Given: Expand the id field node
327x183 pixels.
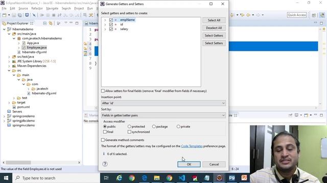Looking at the screenshot, I should 105,24.
